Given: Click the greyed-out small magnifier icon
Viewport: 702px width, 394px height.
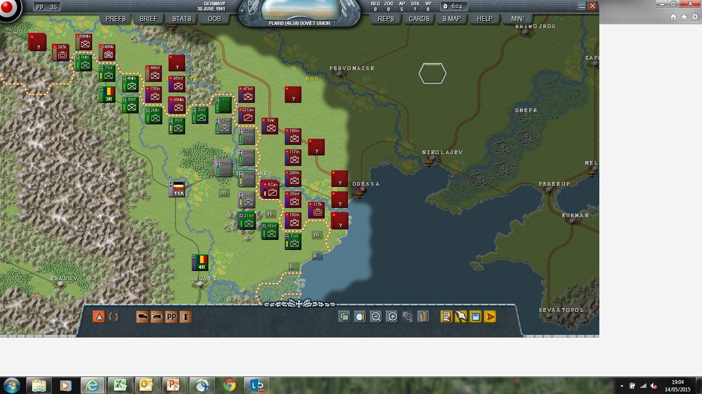Looking at the screenshot, I should [408, 317].
